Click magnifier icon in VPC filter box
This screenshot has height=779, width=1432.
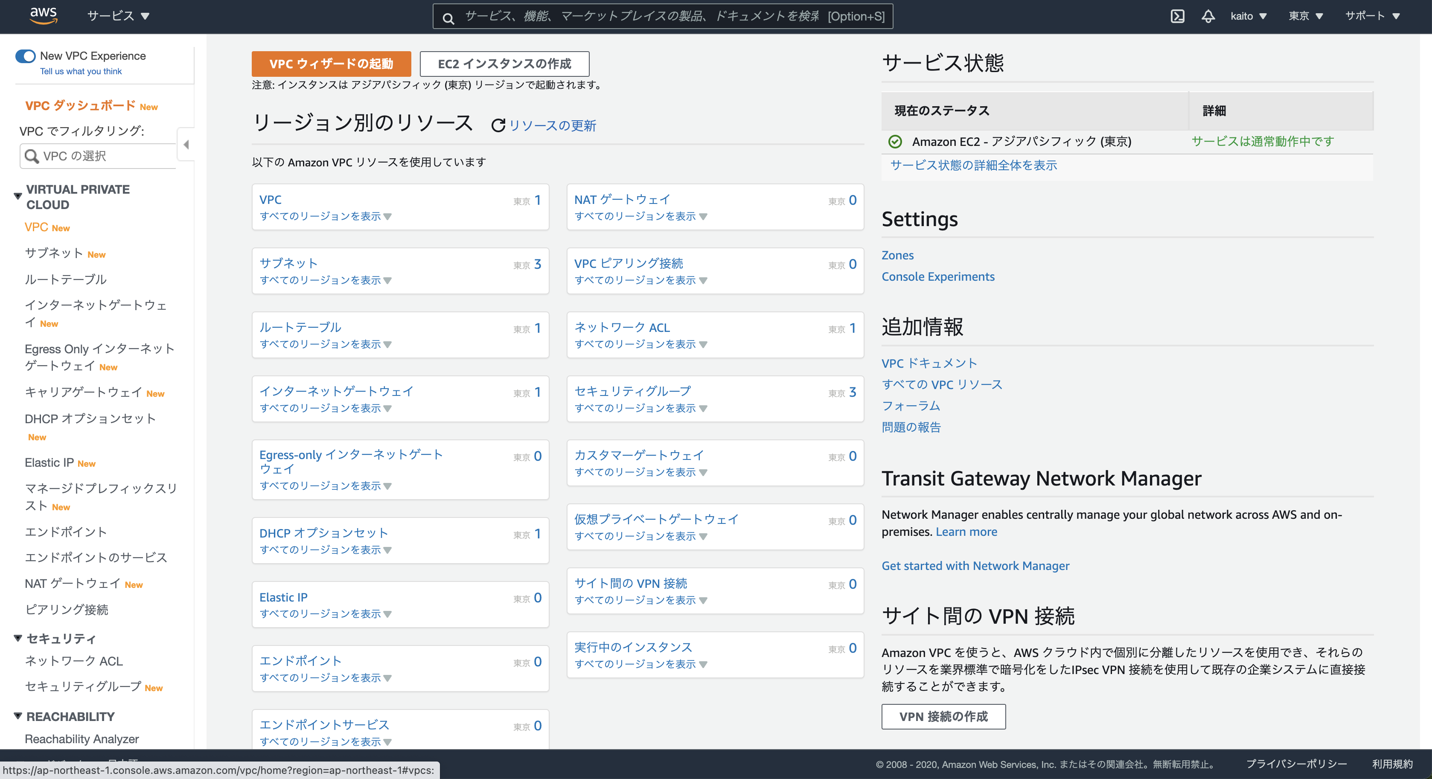[32, 156]
